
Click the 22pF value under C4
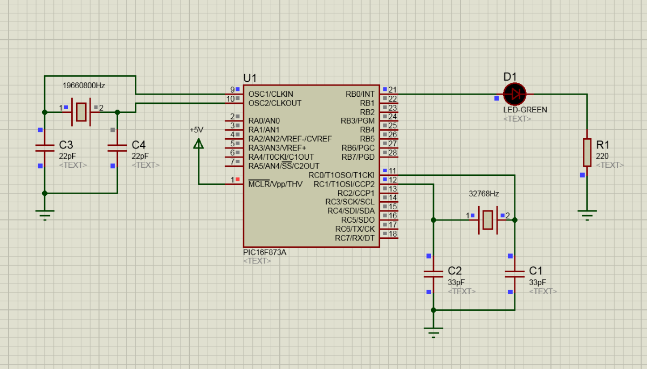click(x=140, y=156)
